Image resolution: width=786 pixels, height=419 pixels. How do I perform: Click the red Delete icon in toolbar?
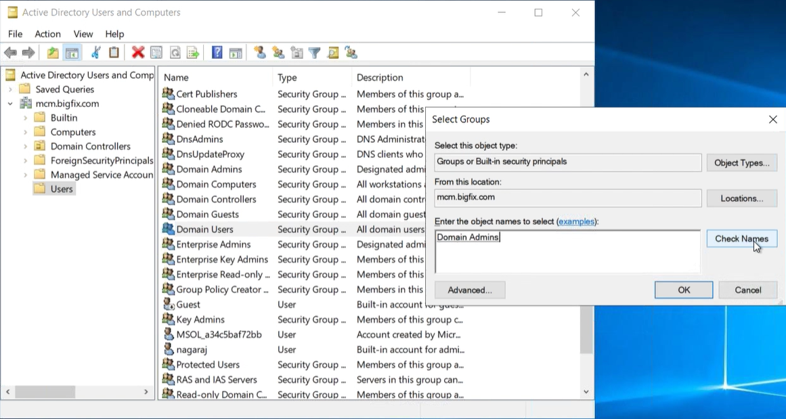tap(138, 53)
